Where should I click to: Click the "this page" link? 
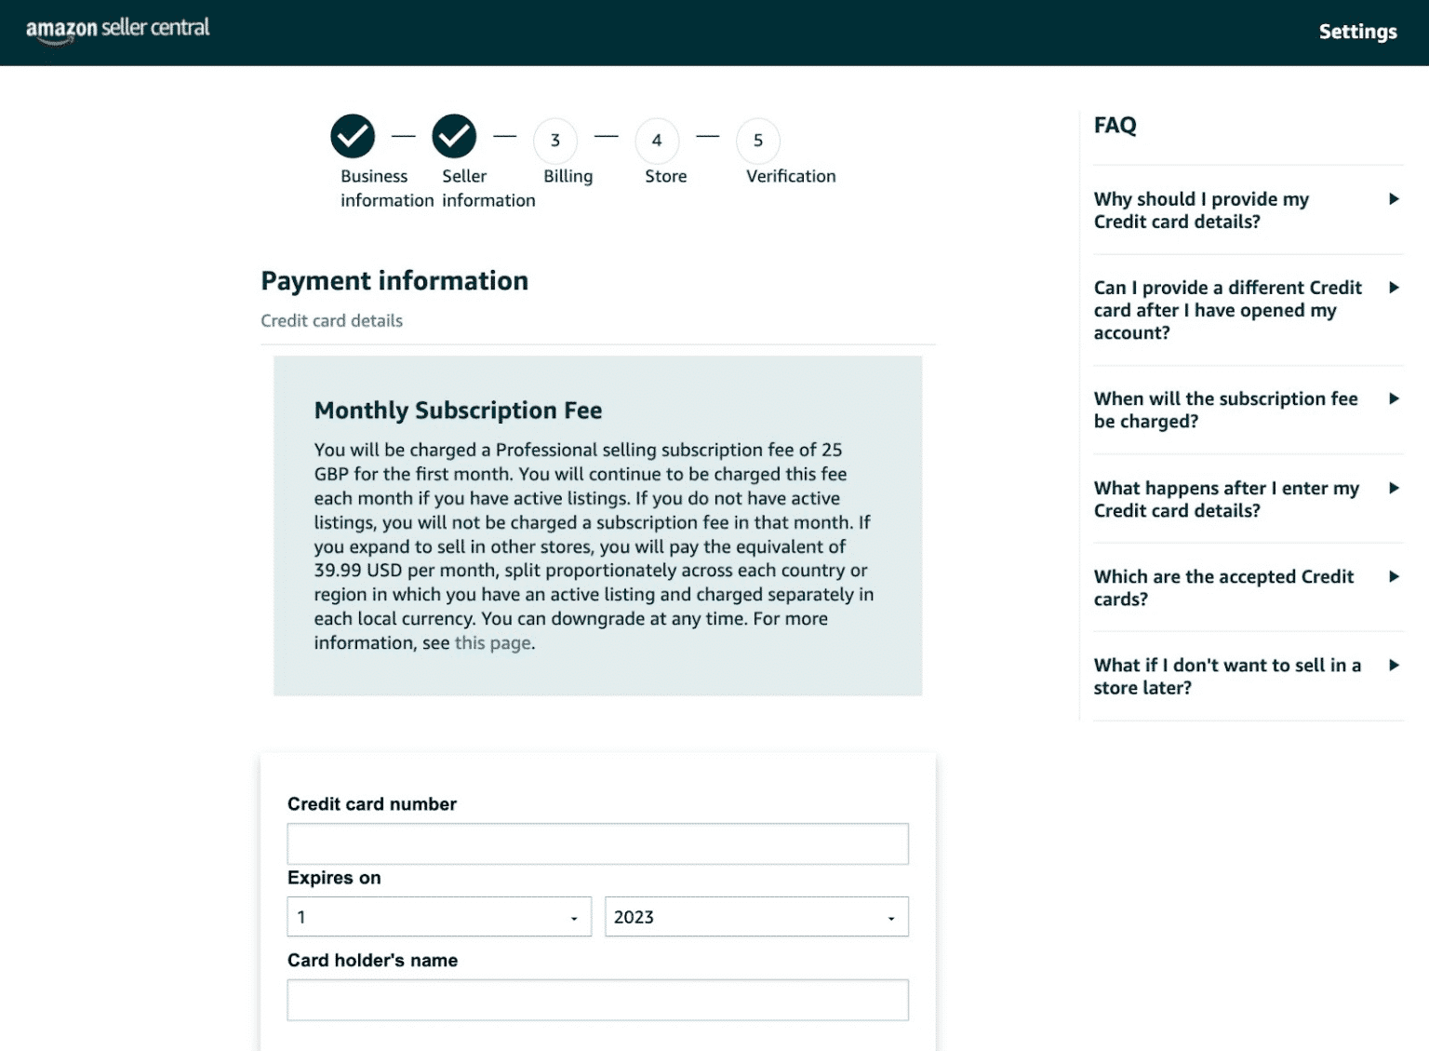coord(493,643)
